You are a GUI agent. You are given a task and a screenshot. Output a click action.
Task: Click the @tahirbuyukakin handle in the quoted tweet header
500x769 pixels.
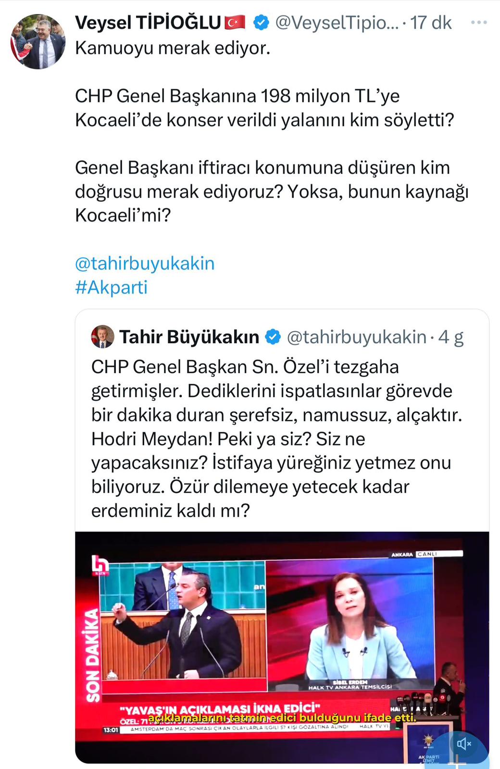tap(356, 337)
